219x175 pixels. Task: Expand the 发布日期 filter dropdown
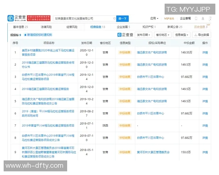(x=143, y=35)
